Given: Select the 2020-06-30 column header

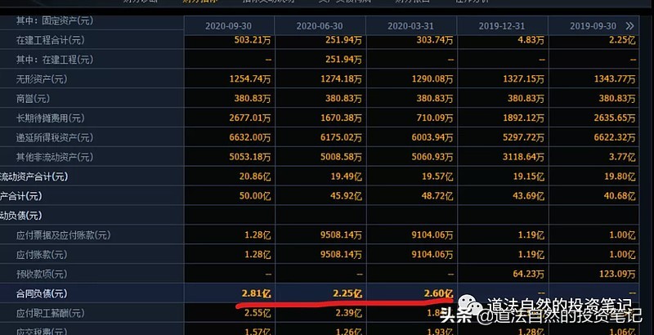Looking at the screenshot, I should click(320, 25).
